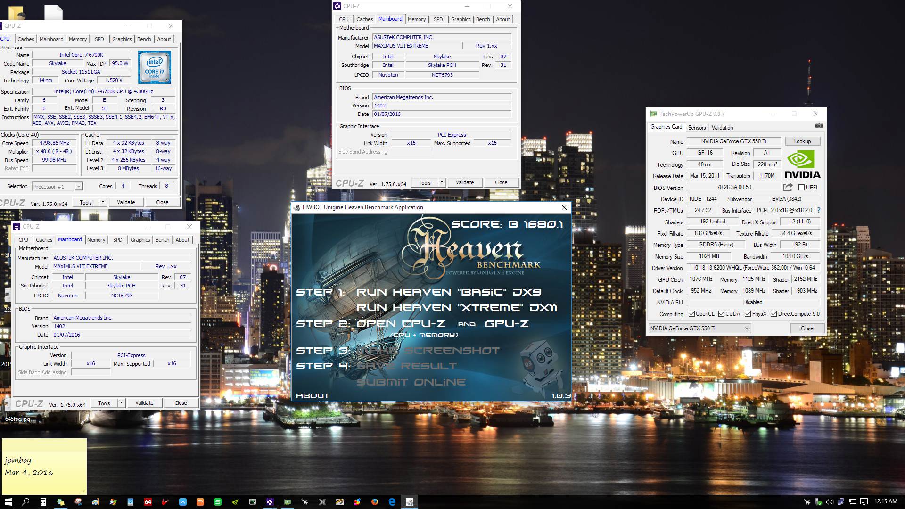Open SPD tab in bottom-left CPU-Z window
The width and height of the screenshot is (905, 509).
118,240
